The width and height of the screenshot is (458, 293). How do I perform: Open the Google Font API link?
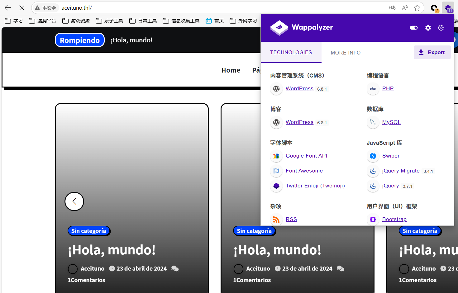click(307, 156)
